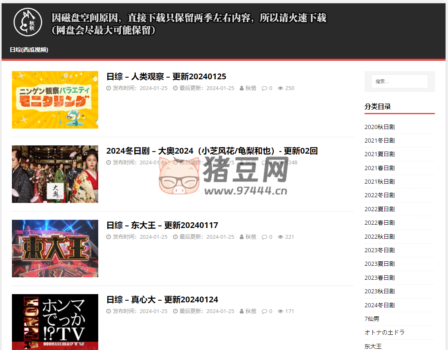The image size is (448, 350).
Task: Expand the 2020秋日剧 category
Action: [x=379, y=127]
